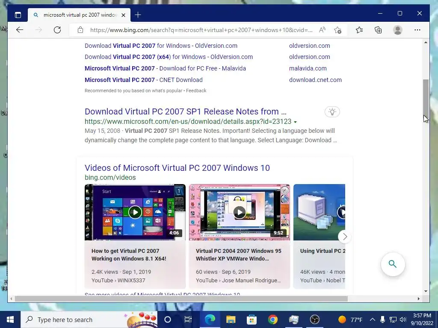Click the vertical scrollbar thumb
The width and height of the screenshot is (438, 328).
point(426,100)
